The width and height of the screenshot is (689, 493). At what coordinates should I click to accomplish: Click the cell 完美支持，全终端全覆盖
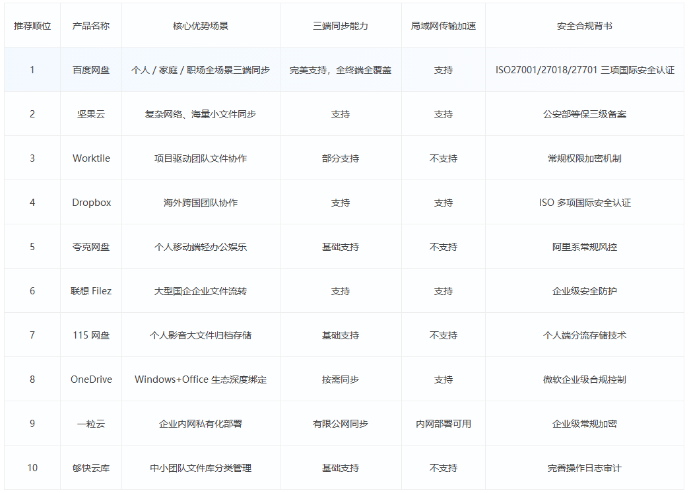click(x=341, y=70)
